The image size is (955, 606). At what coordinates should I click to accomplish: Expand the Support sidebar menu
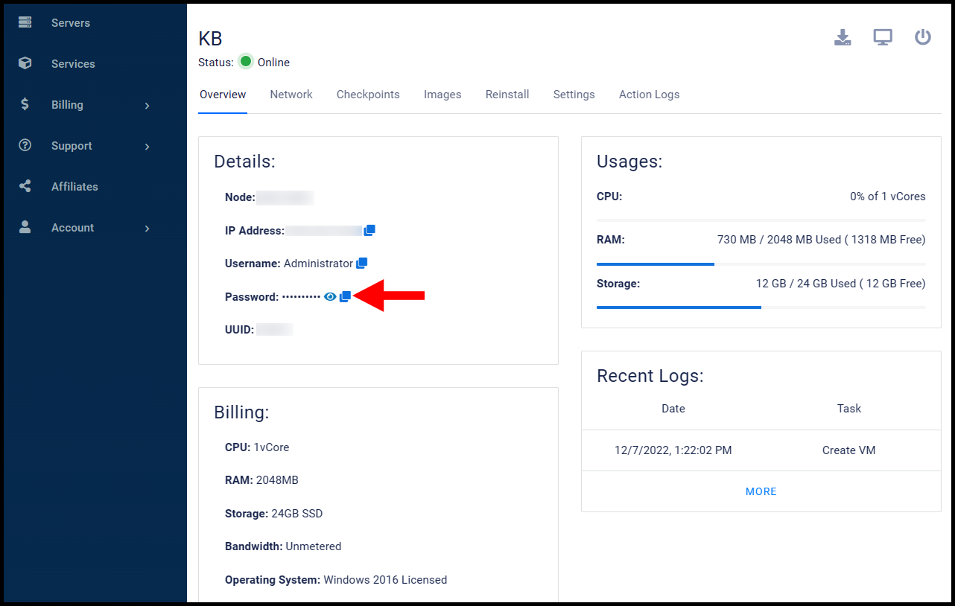pos(147,147)
